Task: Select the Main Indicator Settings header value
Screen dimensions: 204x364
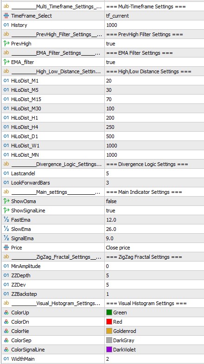Action: coord(144,192)
